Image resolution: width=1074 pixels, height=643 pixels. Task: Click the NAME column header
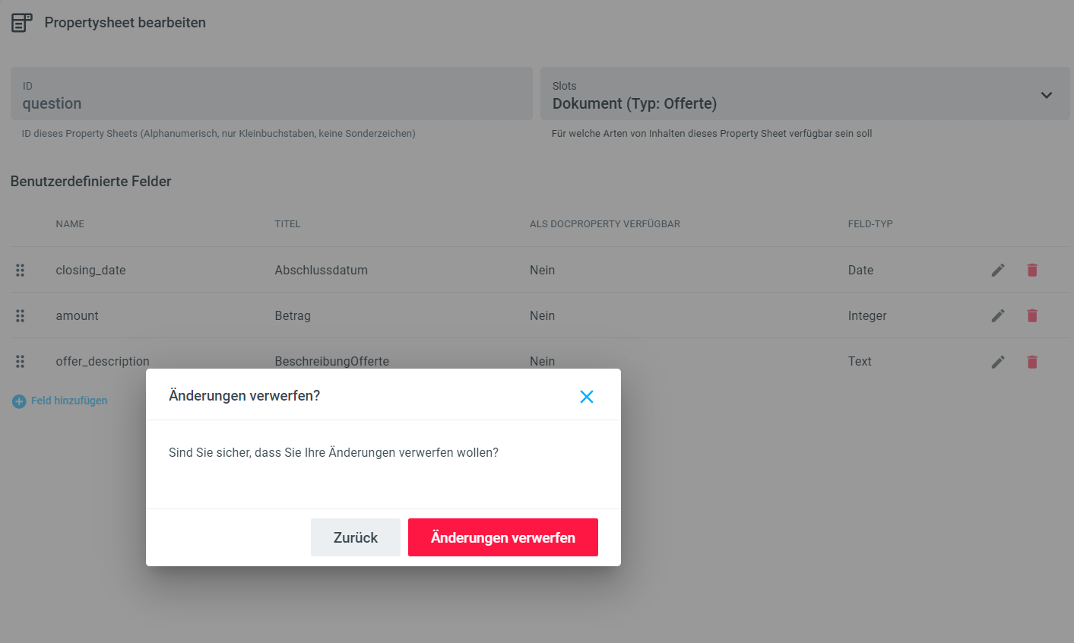coord(70,224)
